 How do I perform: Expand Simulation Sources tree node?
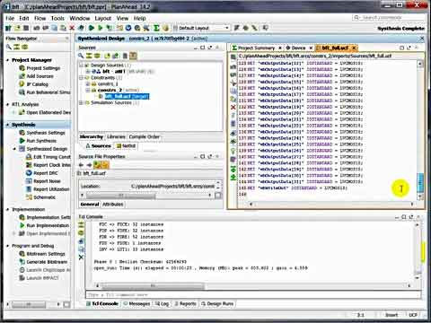coord(81,102)
